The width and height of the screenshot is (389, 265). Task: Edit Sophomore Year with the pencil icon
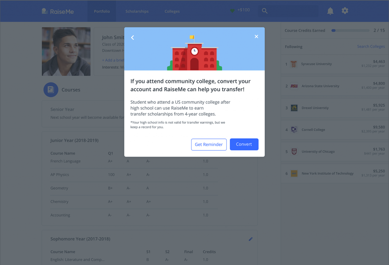[251, 239]
